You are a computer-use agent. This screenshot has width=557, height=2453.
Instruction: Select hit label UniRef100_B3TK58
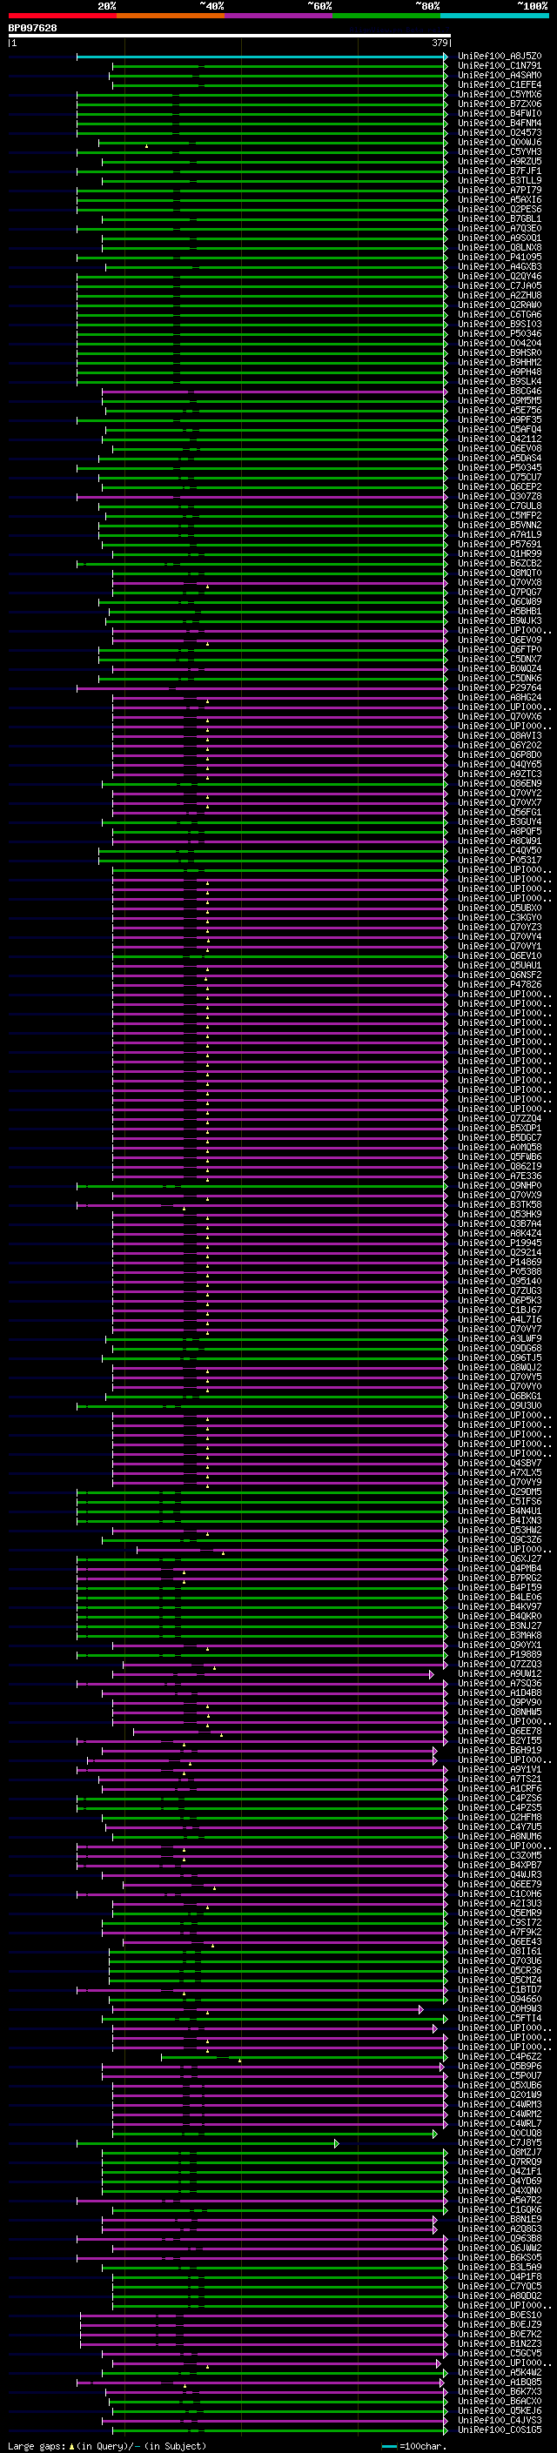tap(499, 1204)
